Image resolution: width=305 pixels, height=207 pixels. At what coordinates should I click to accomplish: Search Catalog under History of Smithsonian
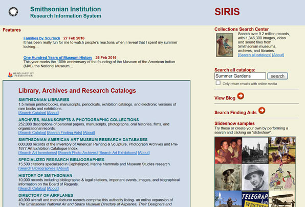[32, 189]
